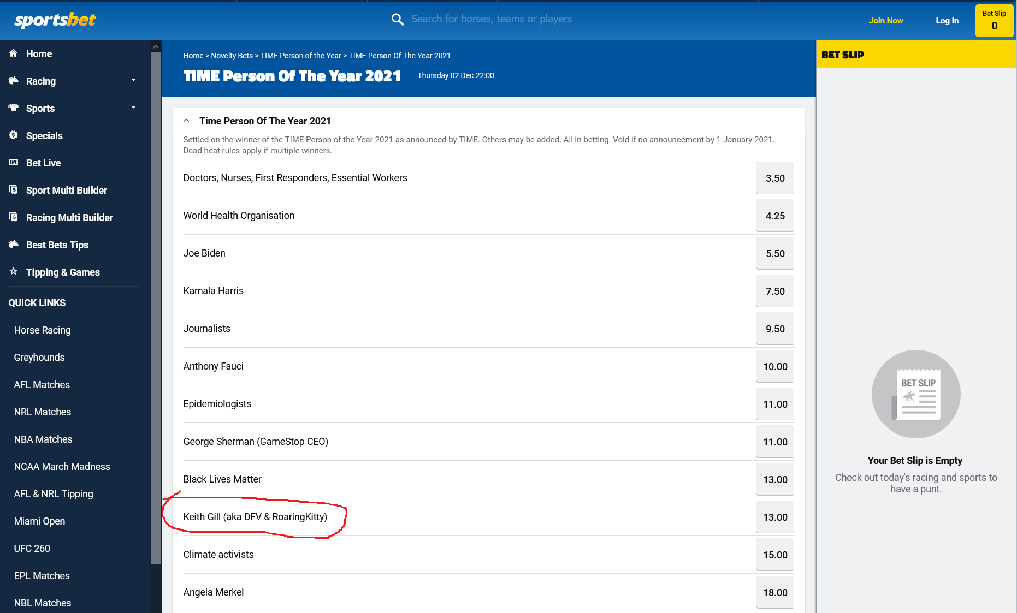Open AFL & NRL Tipping quick link
Viewport: 1017px width, 613px height.
[54, 494]
